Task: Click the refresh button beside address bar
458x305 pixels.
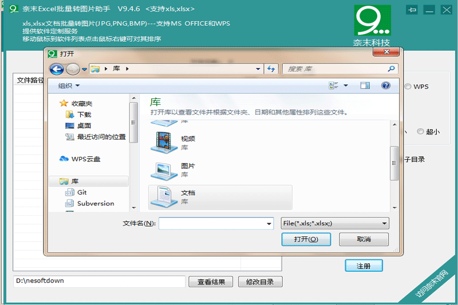Action: click(271, 69)
